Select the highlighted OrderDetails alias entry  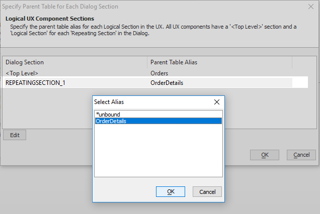158,121
